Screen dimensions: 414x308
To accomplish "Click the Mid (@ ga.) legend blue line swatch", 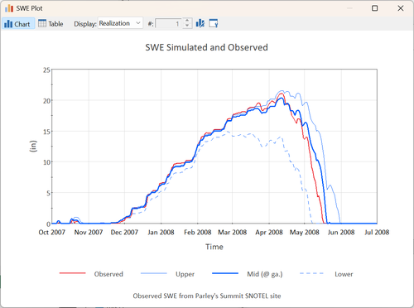I will (x=225, y=273).
